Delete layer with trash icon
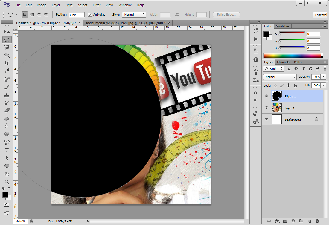Viewport: 329px width, 225px height. click(317, 221)
